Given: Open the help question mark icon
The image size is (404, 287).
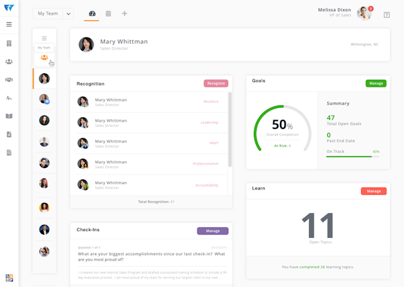Looking at the screenshot, I should (x=386, y=15).
